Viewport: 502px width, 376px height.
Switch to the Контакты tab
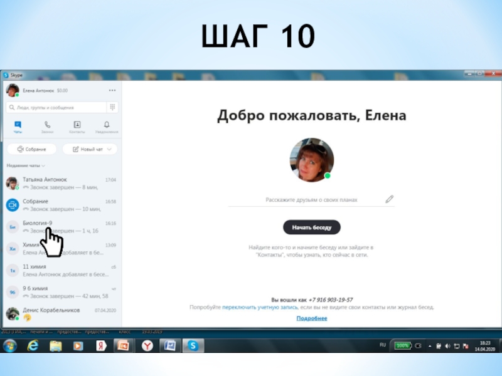pyautogui.click(x=77, y=127)
